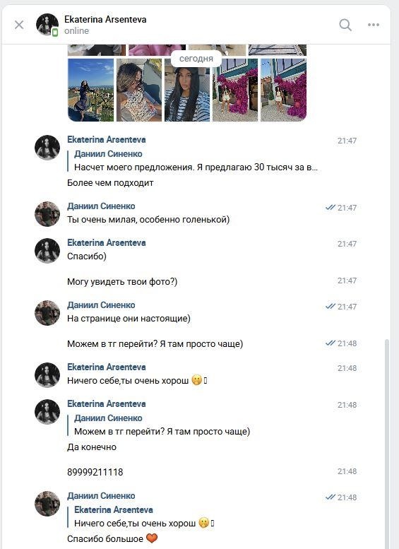
Task: Open search in conversation magnifier icon
Action: point(345,25)
